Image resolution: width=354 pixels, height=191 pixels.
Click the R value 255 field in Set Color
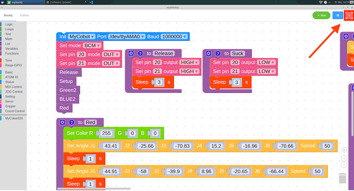click(106, 133)
